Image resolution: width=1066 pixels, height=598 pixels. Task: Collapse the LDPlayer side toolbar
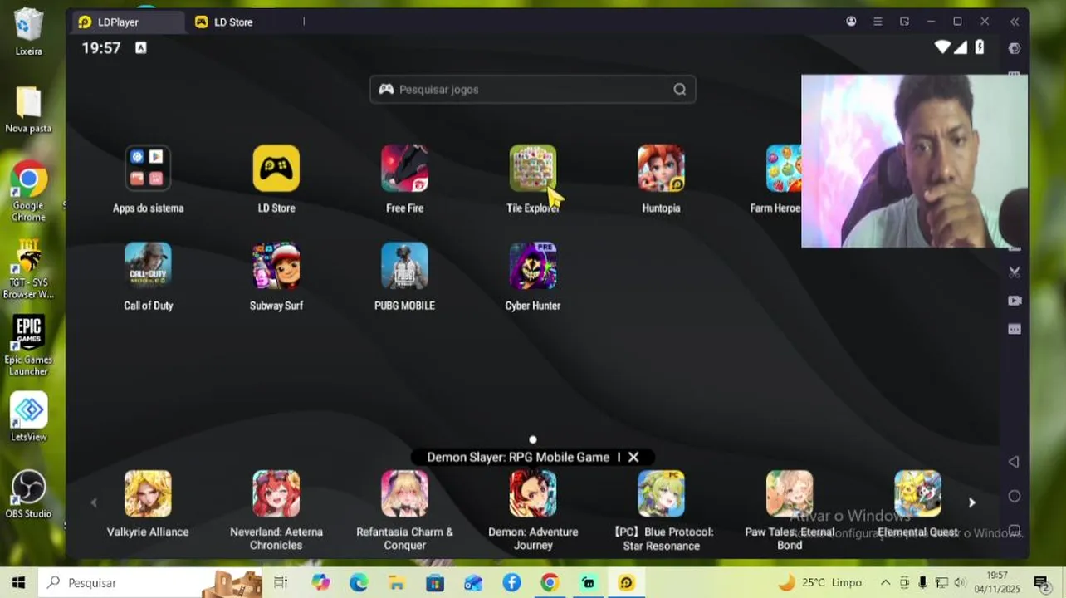tap(1015, 22)
